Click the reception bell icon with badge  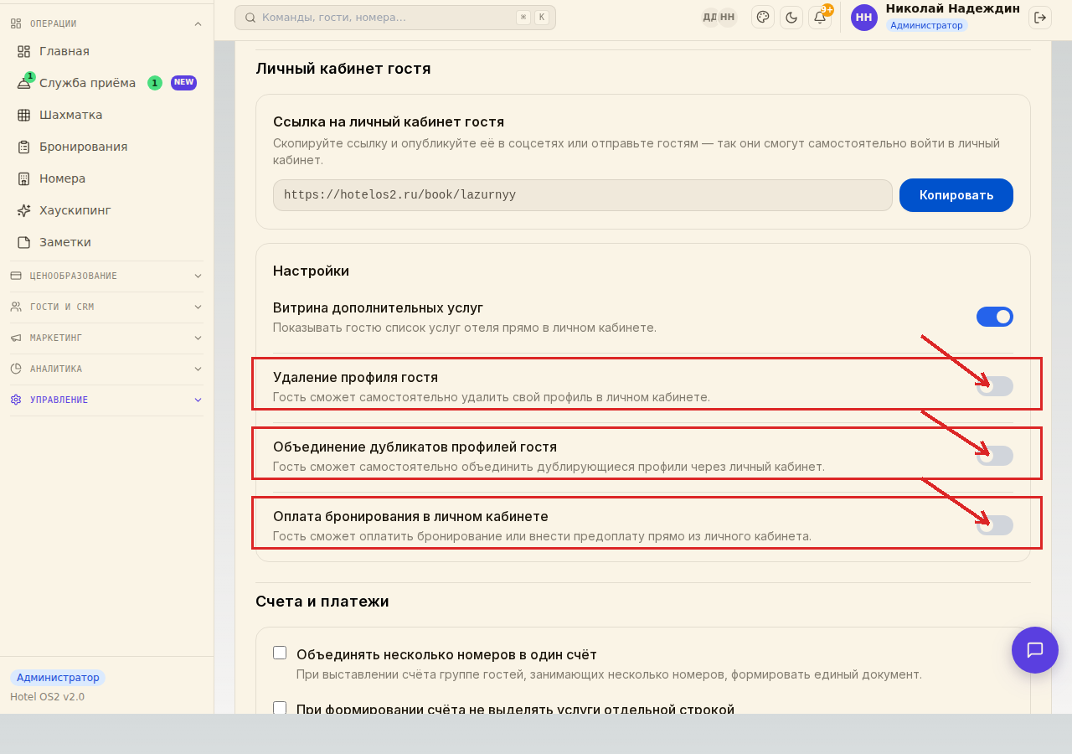coord(23,83)
